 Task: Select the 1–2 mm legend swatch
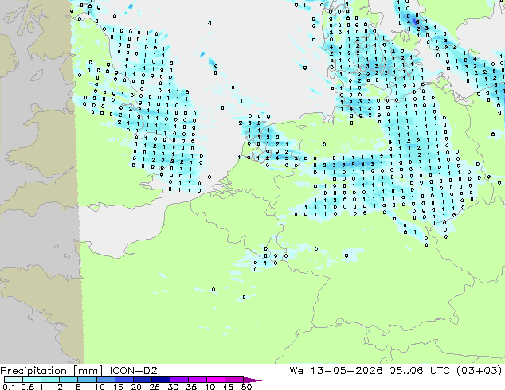[x=50, y=380]
